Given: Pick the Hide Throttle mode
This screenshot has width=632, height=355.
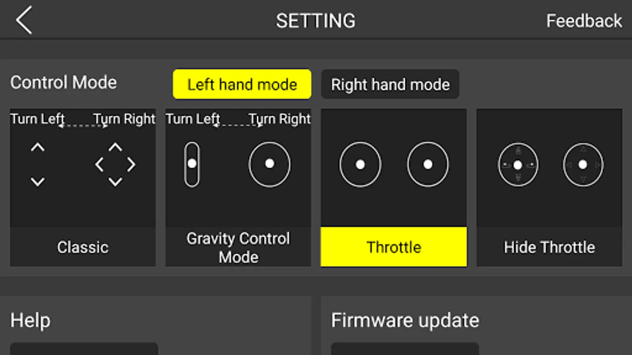Looking at the screenshot, I should click(x=549, y=247).
